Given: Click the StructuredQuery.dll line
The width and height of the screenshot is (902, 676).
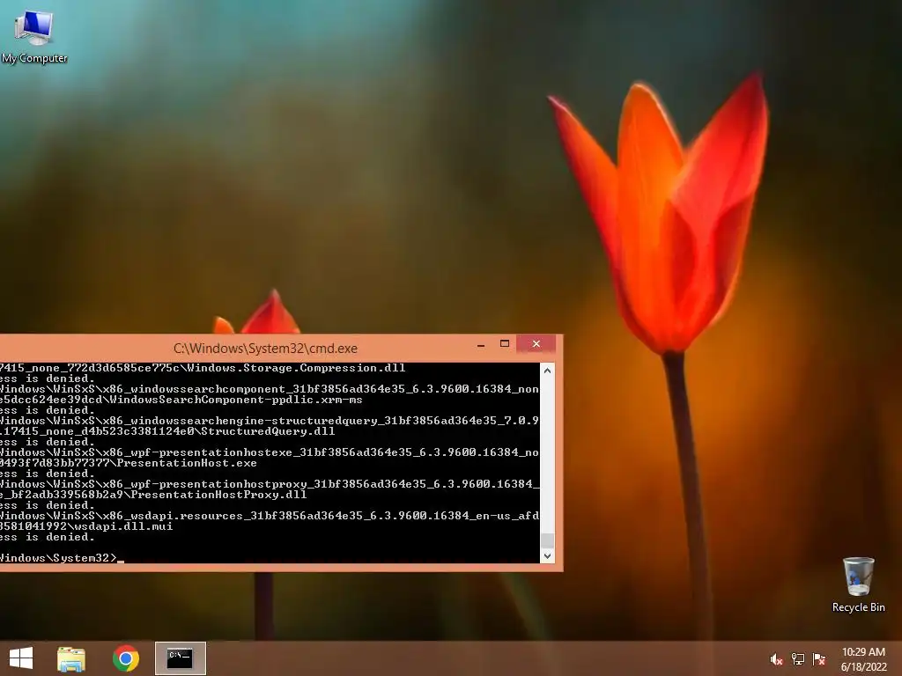Looking at the screenshot, I should tap(167, 431).
